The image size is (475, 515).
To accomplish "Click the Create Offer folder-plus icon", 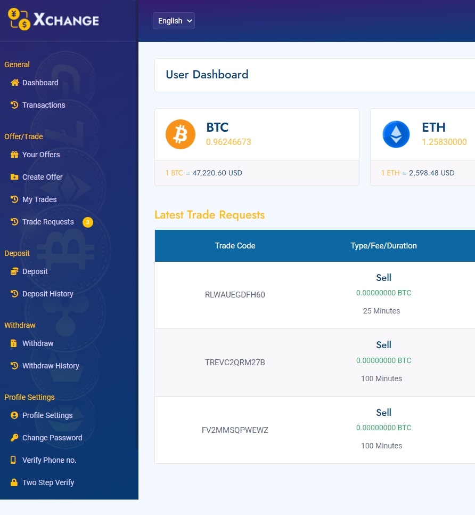I will coord(14,176).
